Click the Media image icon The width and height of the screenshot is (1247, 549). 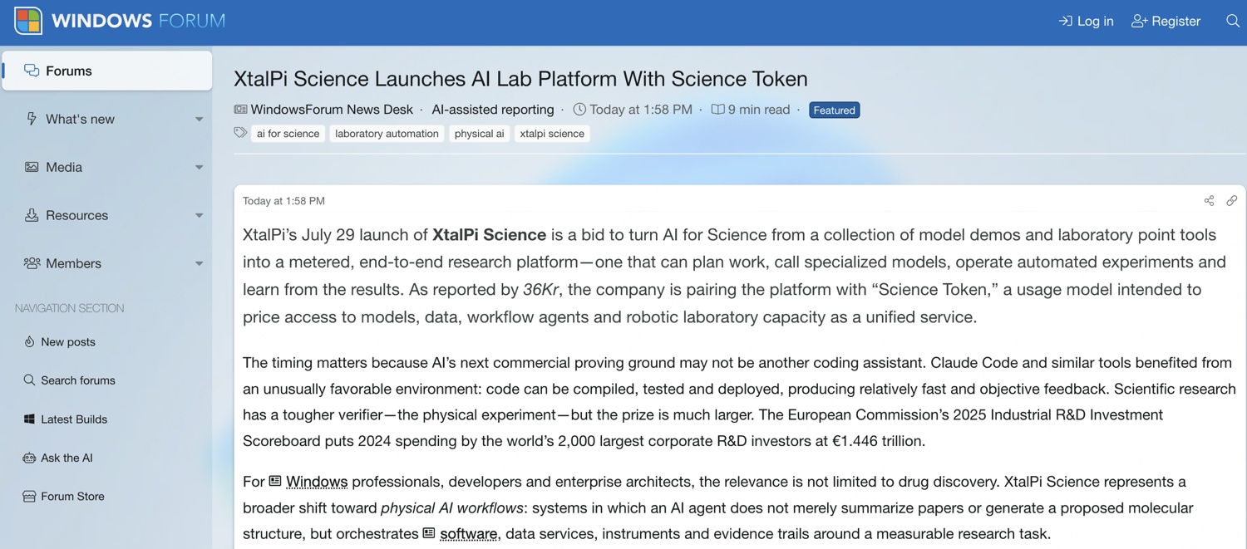click(32, 167)
